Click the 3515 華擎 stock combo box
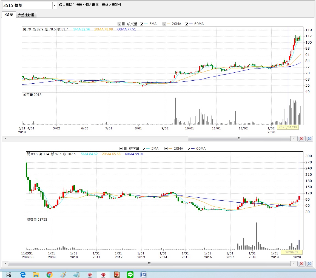The height and width of the screenshot is (278, 316). 27,5
